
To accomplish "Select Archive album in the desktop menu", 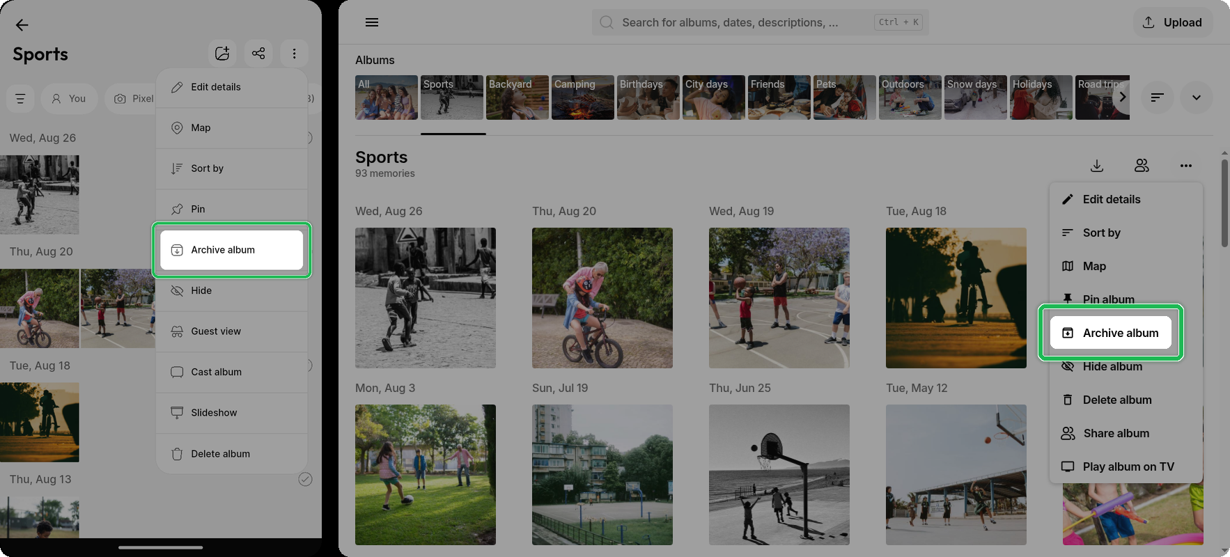I will click(1111, 333).
